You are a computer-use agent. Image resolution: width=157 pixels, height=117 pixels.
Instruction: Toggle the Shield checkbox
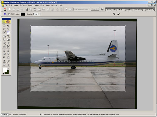9,14
